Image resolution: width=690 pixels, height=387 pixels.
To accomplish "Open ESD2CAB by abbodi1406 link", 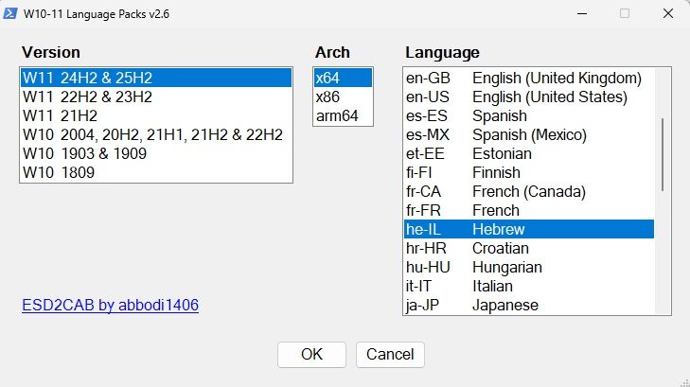I will click(x=110, y=305).
